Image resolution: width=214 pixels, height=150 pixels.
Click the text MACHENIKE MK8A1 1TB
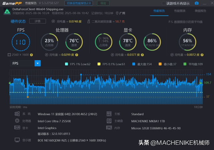[148, 121]
